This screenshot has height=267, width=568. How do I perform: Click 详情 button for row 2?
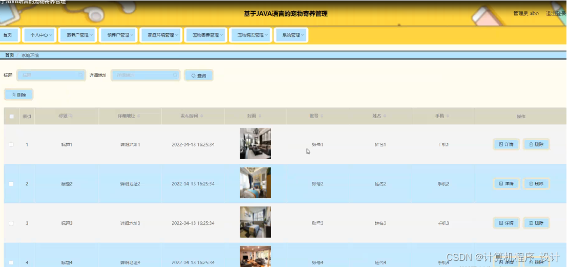(506, 184)
